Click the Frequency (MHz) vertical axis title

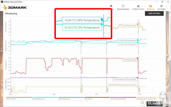6,84
